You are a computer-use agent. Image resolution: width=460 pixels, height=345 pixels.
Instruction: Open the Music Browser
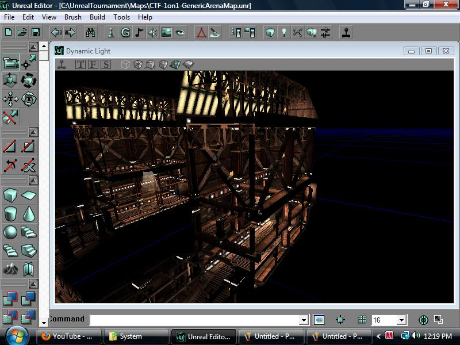click(x=138, y=33)
